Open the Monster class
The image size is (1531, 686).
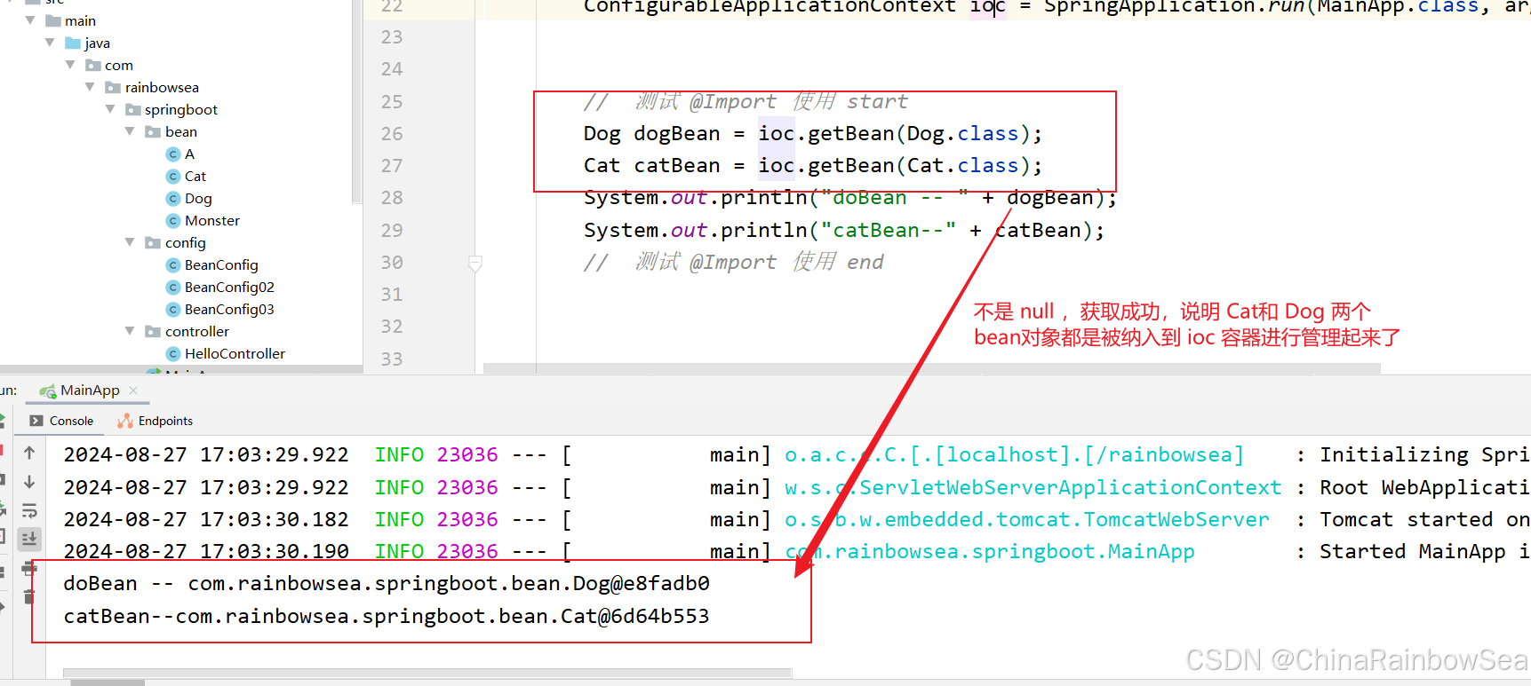(212, 220)
